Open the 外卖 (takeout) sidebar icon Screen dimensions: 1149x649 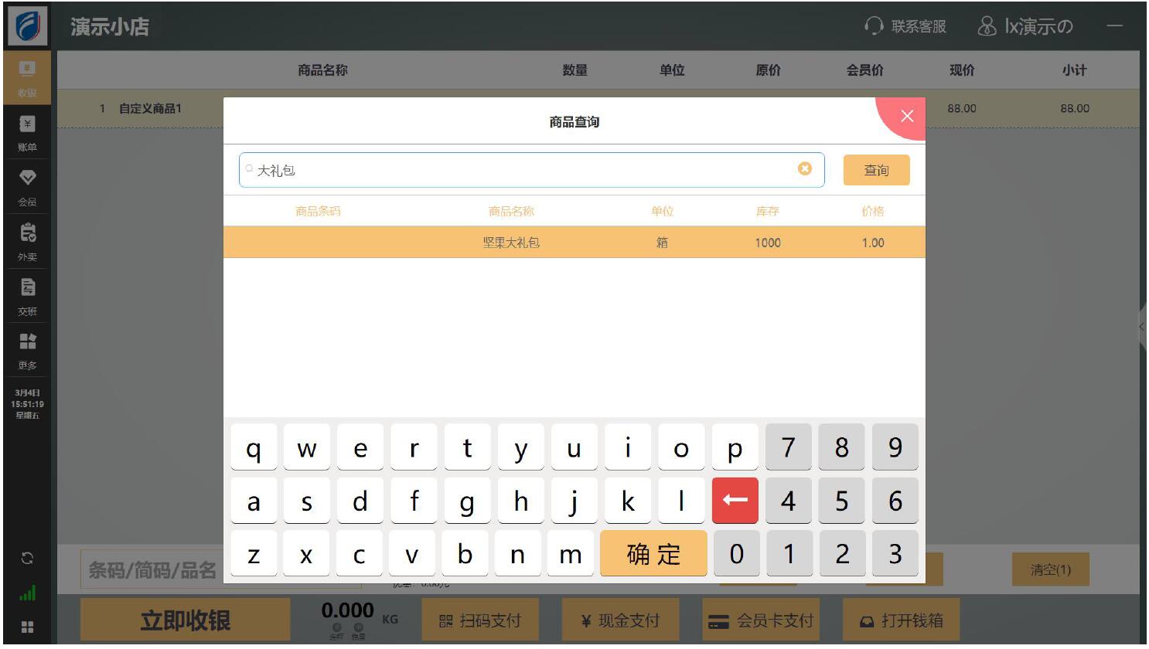click(x=27, y=241)
